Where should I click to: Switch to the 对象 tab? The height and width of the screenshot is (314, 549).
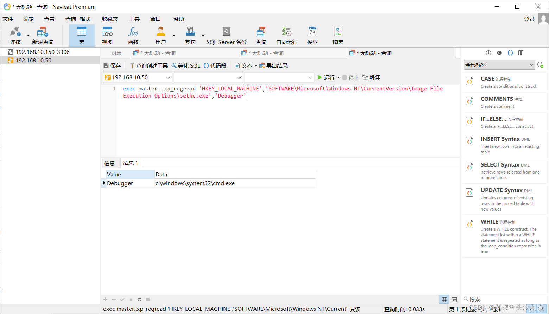tap(116, 53)
